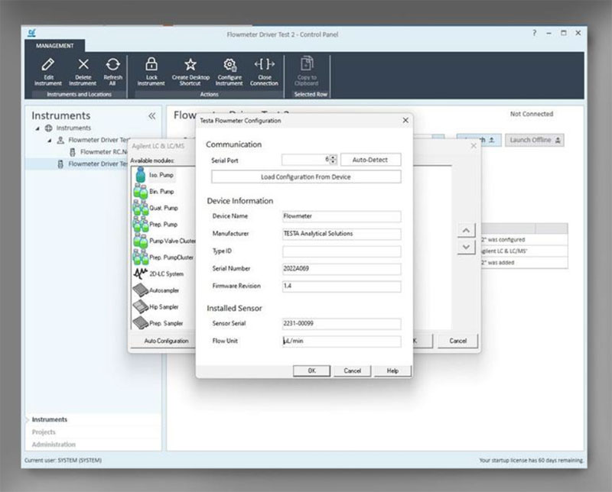Click the Sensor Serial field

[341, 324]
